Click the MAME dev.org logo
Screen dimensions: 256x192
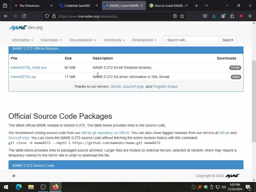[x=26, y=28]
